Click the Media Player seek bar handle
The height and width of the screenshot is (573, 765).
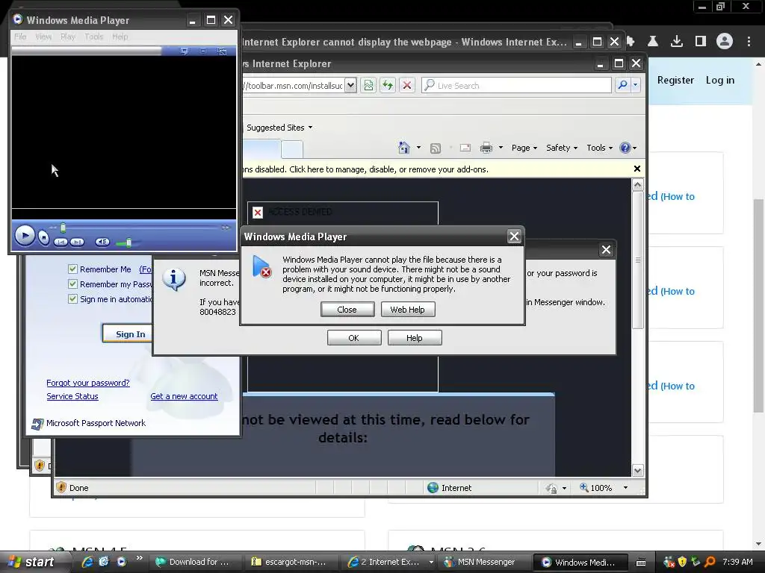coord(63,228)
